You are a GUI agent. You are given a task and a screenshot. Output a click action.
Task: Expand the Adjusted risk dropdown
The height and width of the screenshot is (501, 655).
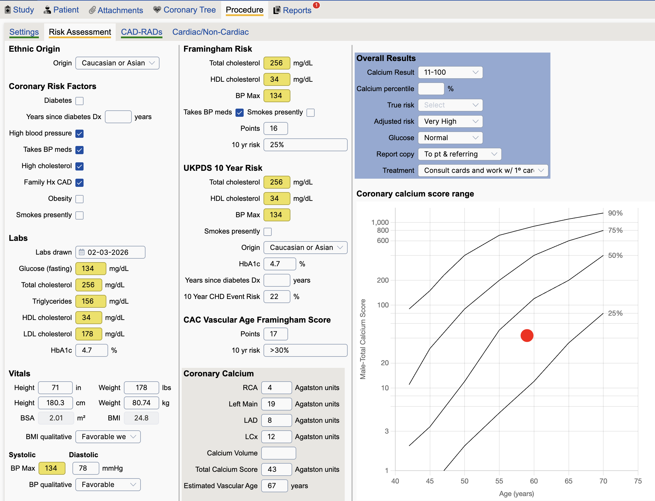click(450, 121)
